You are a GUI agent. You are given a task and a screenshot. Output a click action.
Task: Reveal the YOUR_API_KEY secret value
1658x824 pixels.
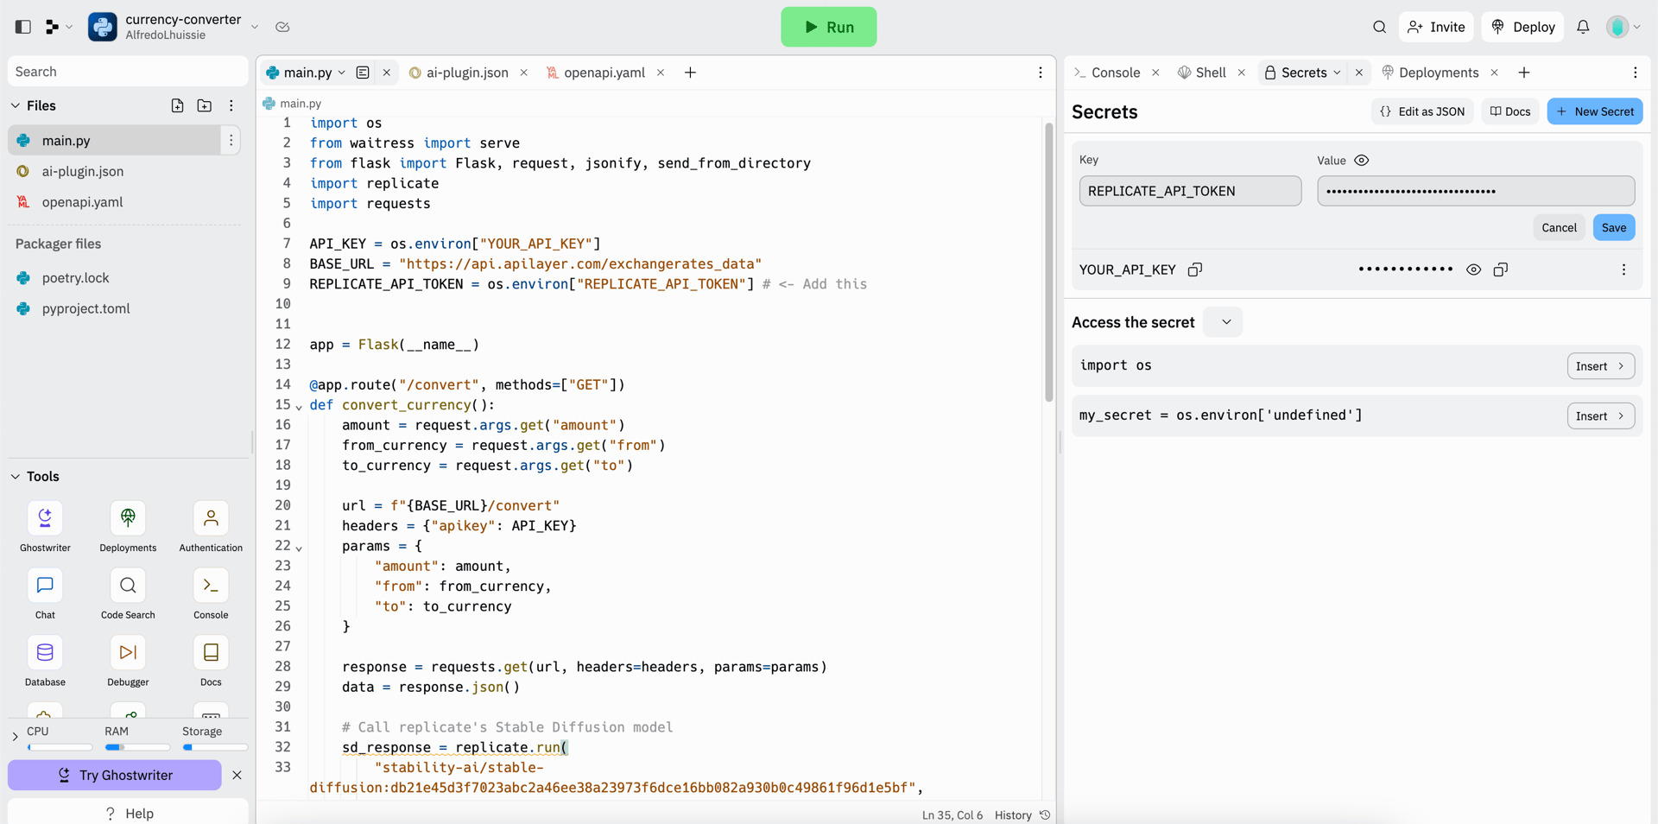[x=1473, y=269]
